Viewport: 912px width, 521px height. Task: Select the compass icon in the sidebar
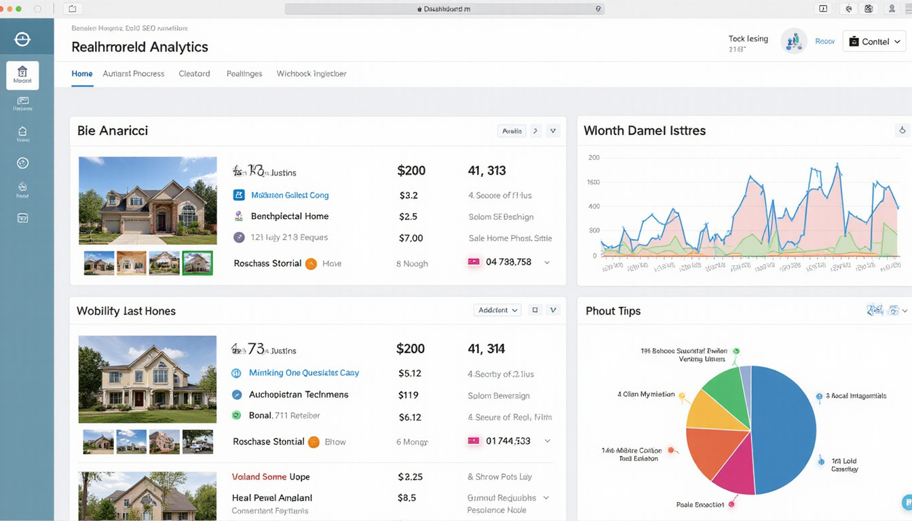click(22, 163)
